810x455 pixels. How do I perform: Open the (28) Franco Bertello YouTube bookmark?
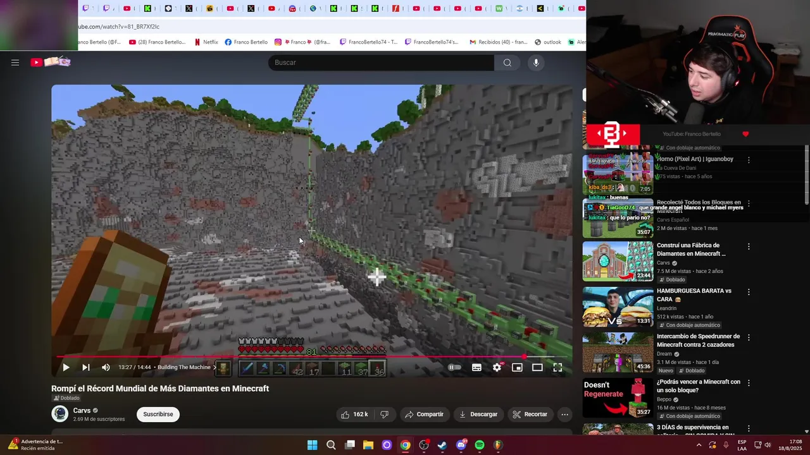[158, 42]
